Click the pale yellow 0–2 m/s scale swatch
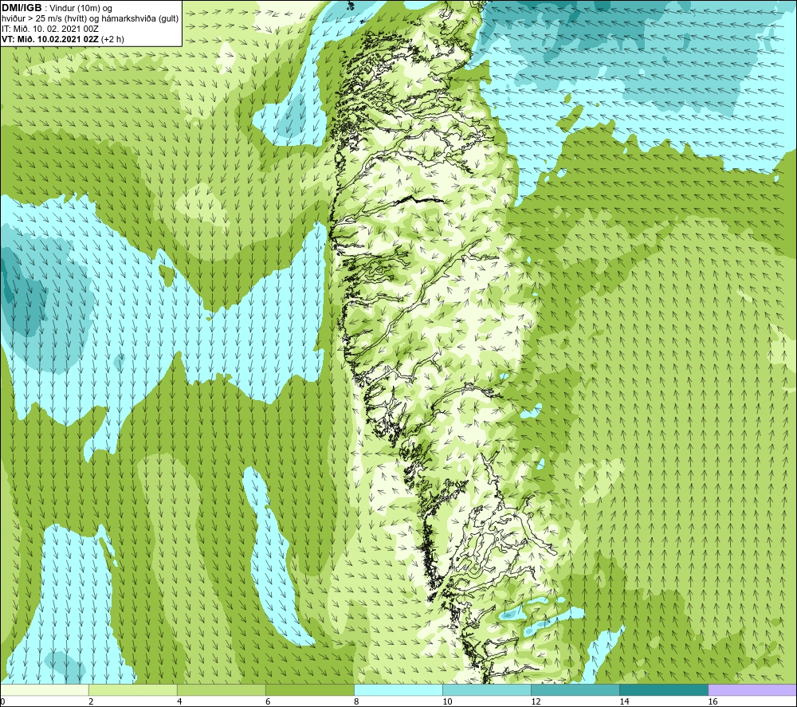Image resolution: width=797 pixels, height=707 pixels. tap(44, 689)
